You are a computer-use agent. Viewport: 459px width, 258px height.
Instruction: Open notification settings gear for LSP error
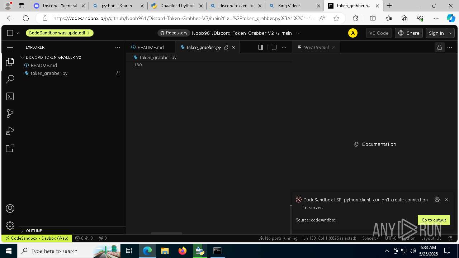point(437,200)
